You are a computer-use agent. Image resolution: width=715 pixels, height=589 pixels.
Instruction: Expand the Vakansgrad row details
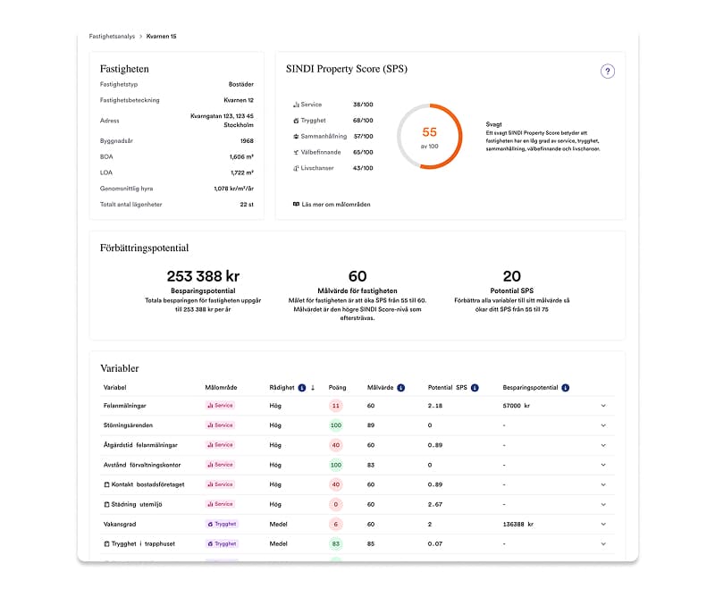603,524
